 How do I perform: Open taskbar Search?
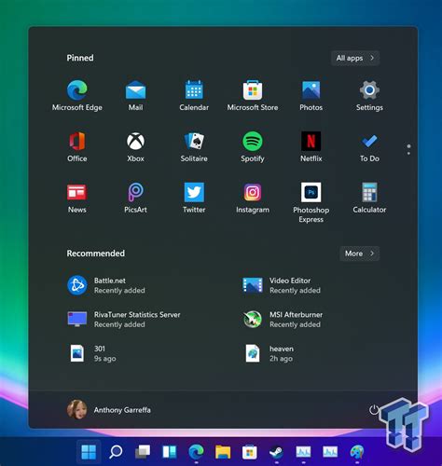click(x=116, y=452)
